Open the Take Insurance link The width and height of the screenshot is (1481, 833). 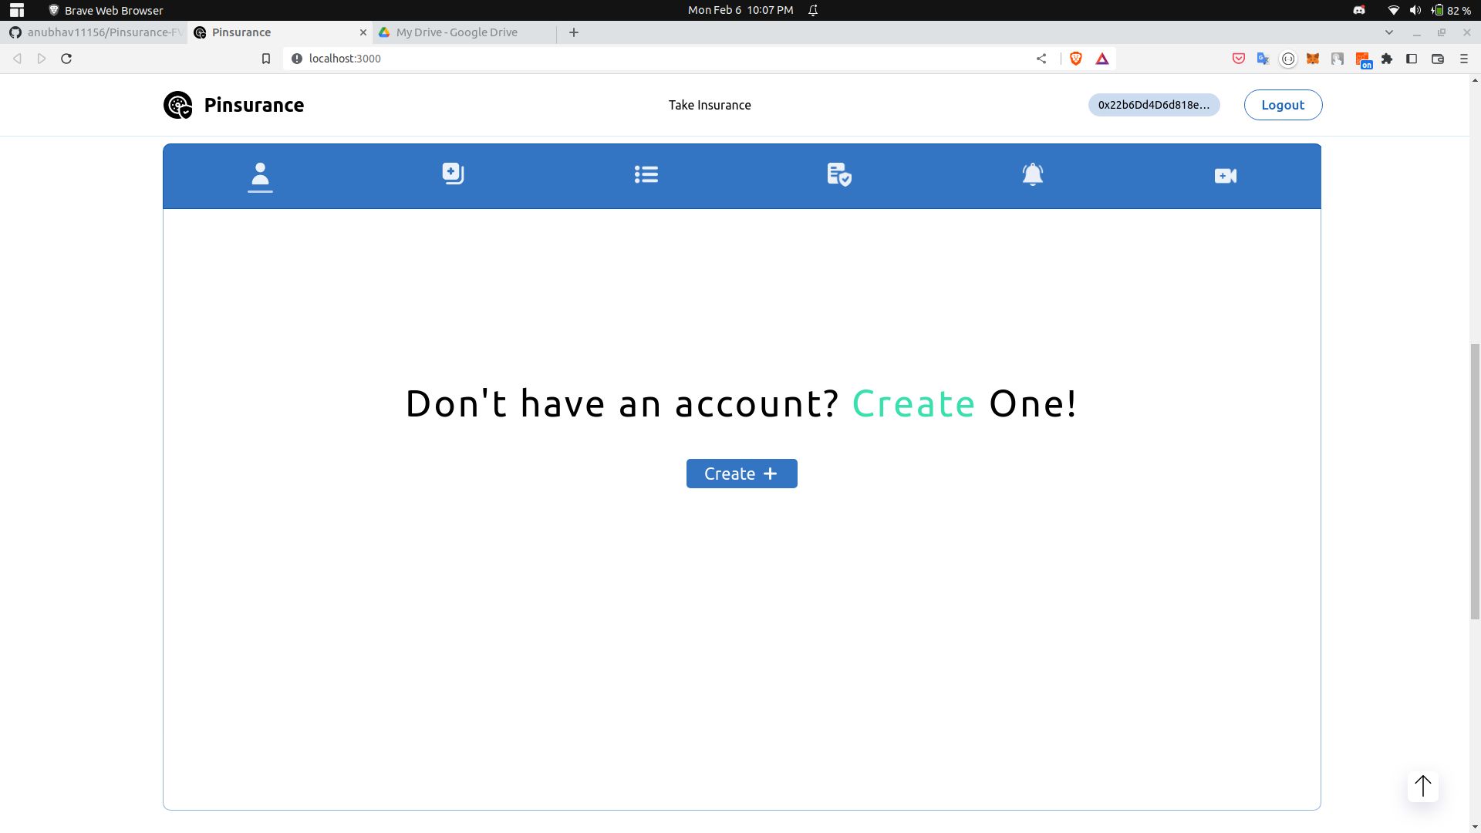click(710, 105)
